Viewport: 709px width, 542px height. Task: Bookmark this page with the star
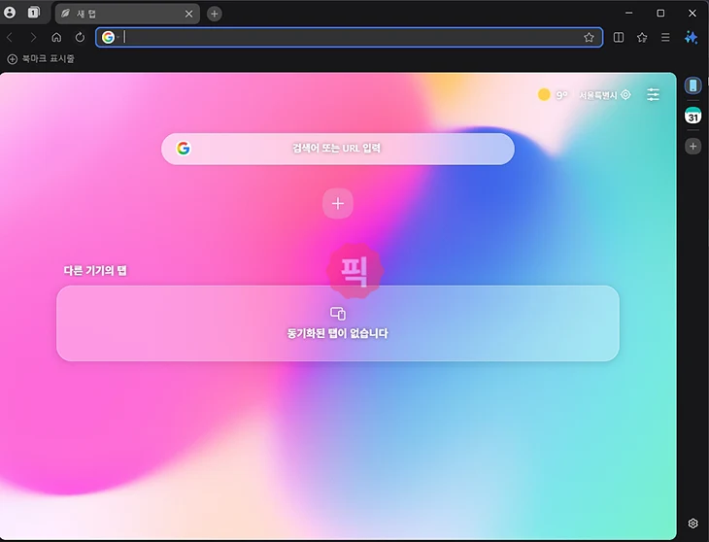[589, 38]
